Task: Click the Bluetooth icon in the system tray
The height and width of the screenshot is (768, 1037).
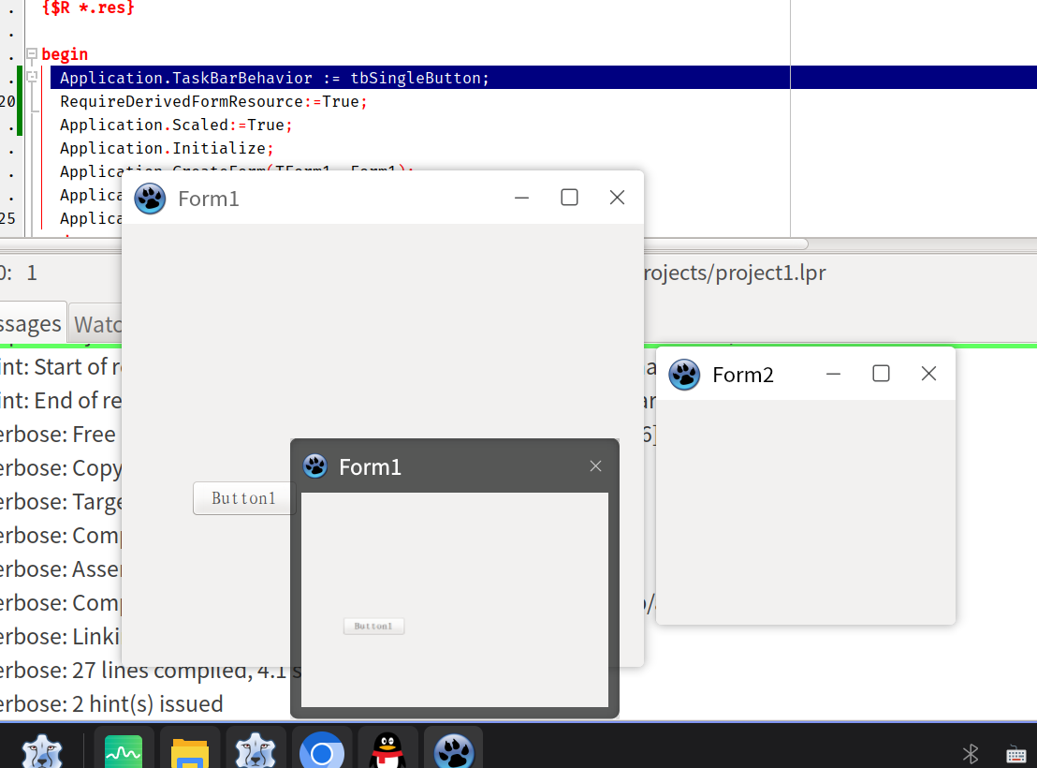Action: click(971, 753)
